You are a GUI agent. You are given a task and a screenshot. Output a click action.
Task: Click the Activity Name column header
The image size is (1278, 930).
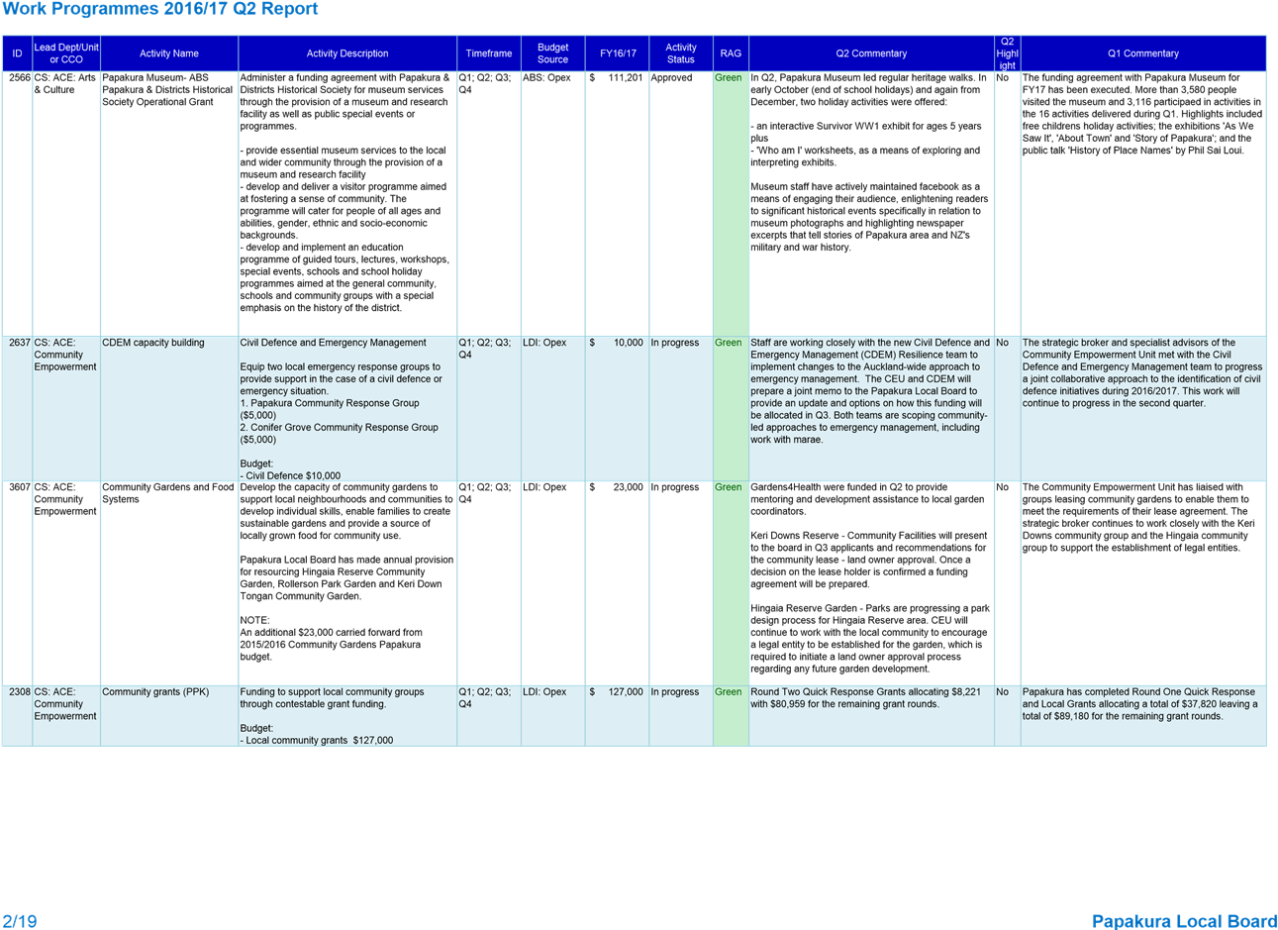169,53
